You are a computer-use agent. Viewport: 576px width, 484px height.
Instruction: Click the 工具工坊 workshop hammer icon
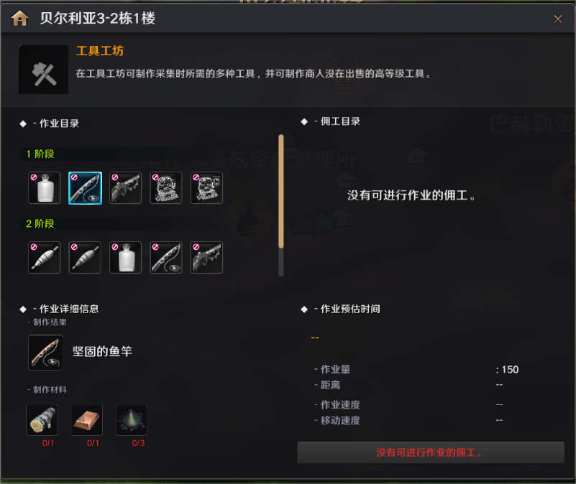(43, 70)
